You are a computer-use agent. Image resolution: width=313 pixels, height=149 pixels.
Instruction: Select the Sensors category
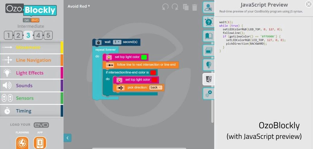(32, 98)
